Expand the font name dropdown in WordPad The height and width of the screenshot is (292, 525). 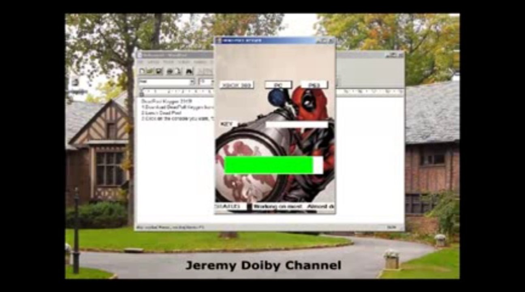click(x=192, y=82)
